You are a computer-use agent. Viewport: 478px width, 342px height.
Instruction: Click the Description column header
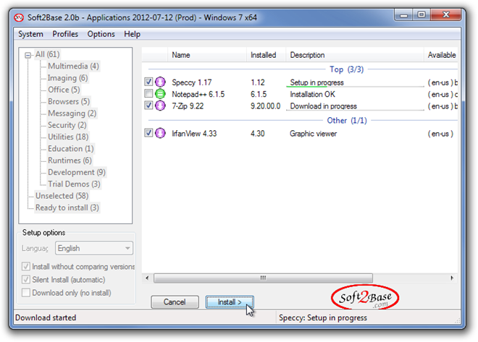pyautogui.click(x=355, y=55)
